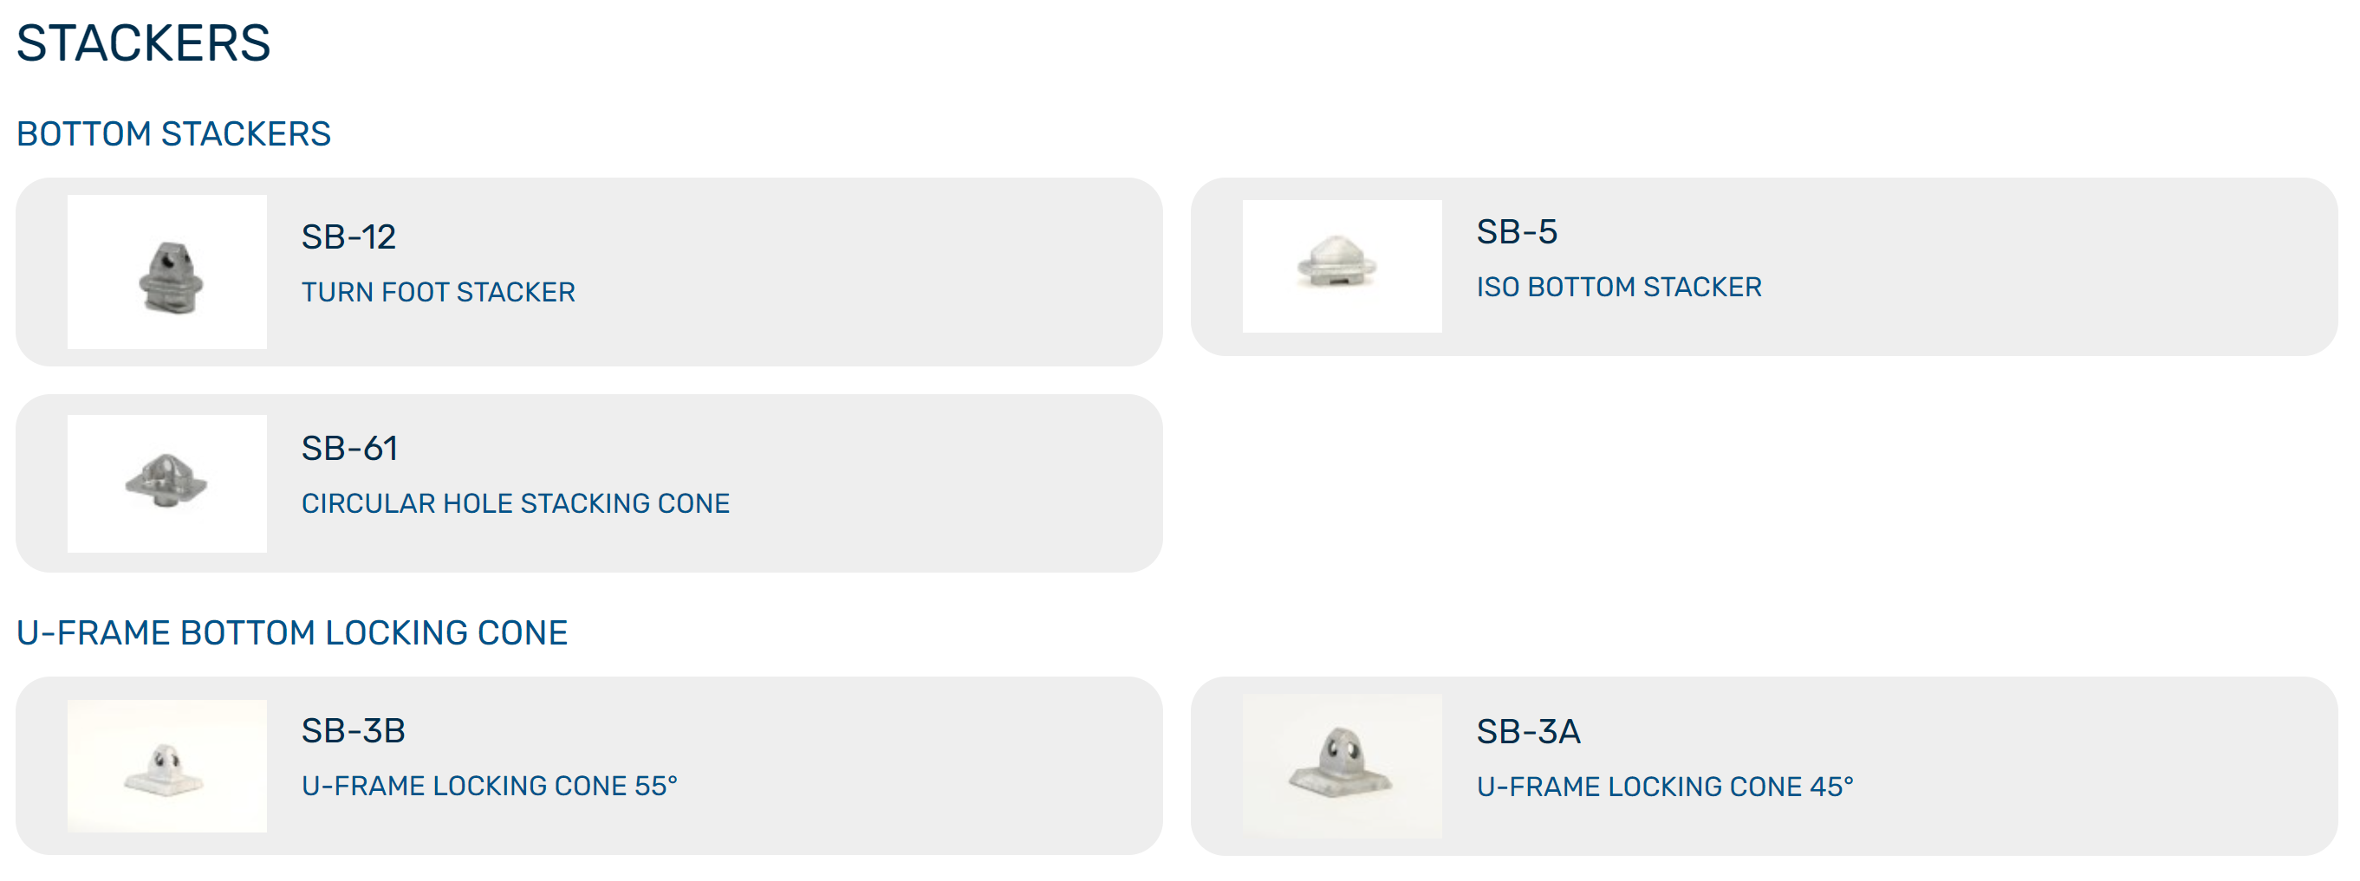The height and width of the screenshot is (881, 2360).
Task: Click the SB-3A product title
Action: 1528,732
